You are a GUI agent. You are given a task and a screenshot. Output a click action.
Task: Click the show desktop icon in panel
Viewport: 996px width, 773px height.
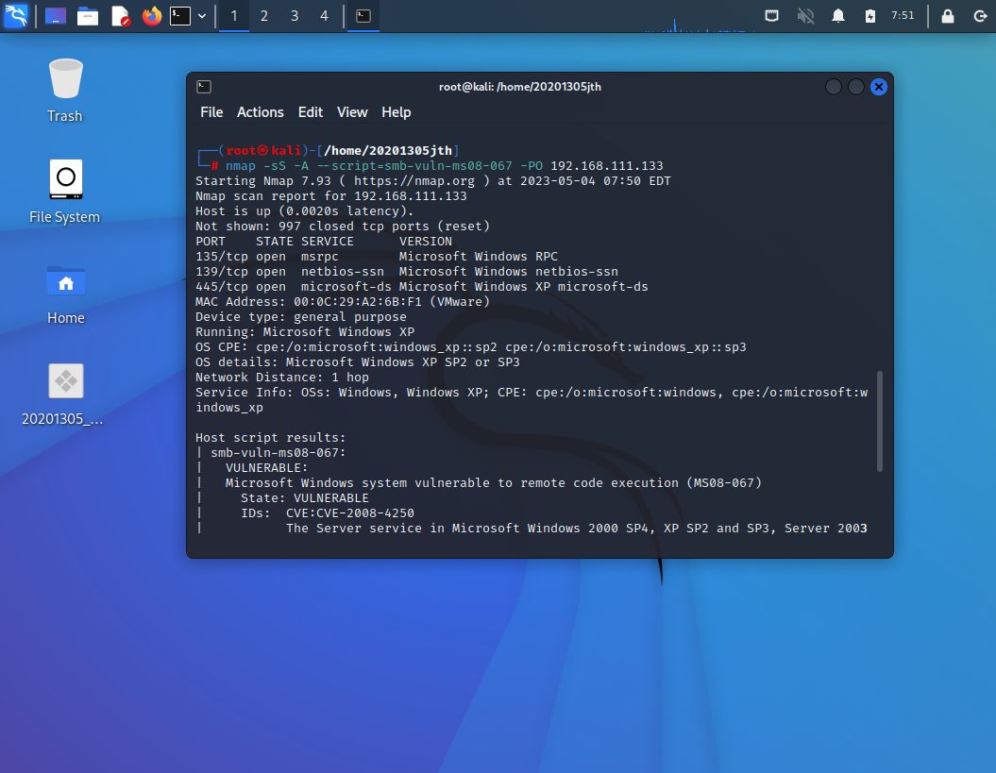pos(56,15)
